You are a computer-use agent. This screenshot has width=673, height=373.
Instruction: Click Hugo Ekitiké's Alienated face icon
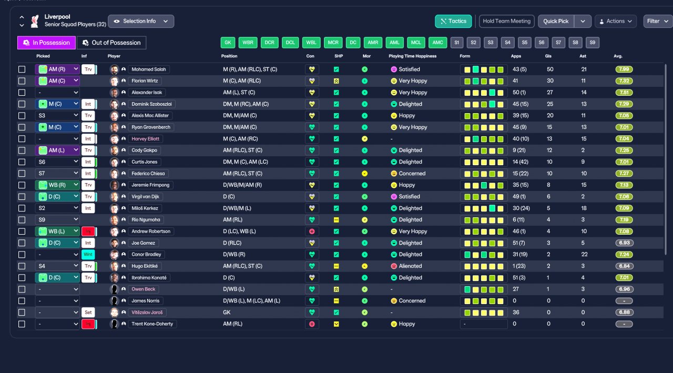[x=394, y=266]
